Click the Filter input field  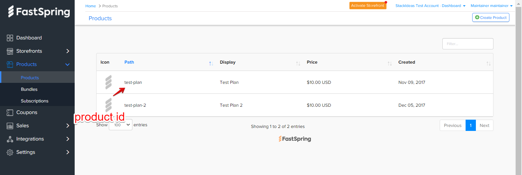click(x=468, y=44)
